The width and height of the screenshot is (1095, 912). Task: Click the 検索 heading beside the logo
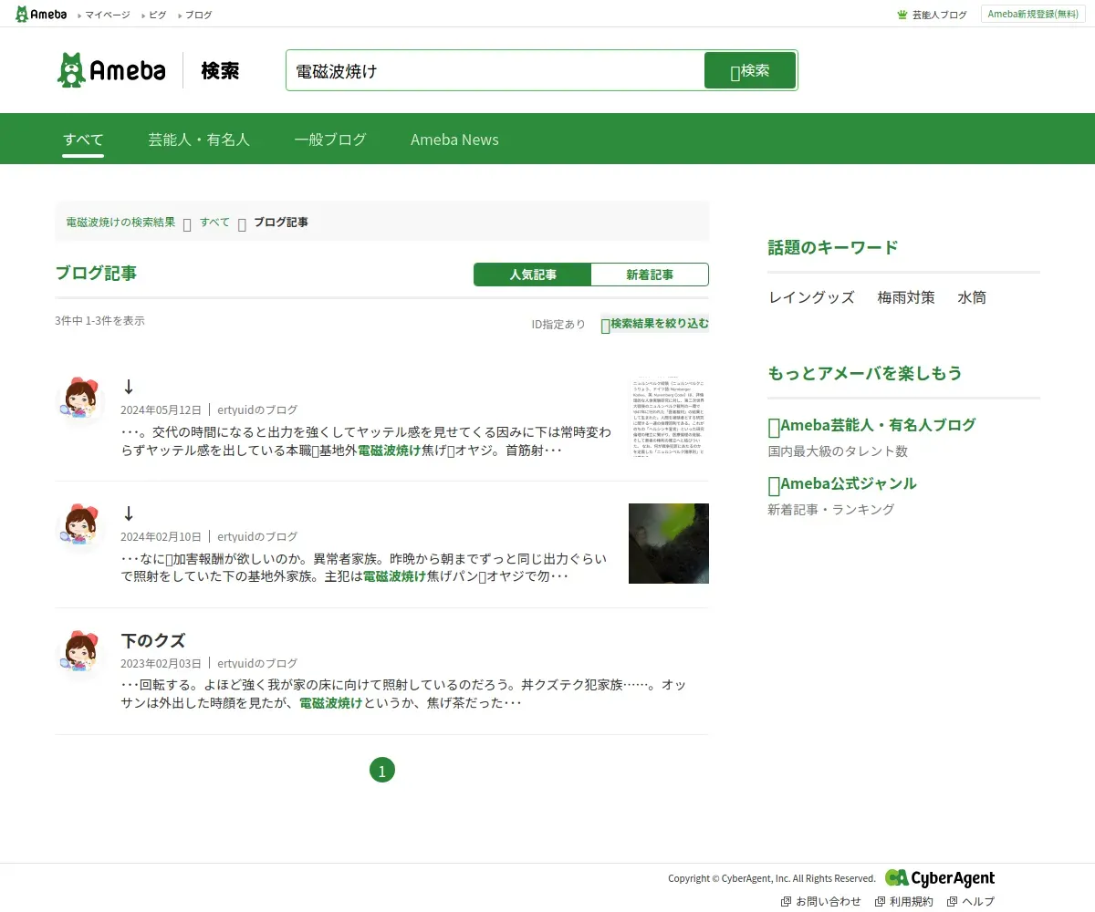click(221, 70)
